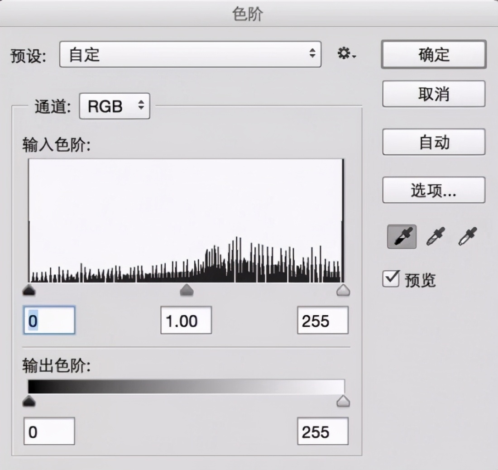The height and width of the screenshot is (470, 498).
Task: Open the 选项... options button
Action: pos(434,190)
